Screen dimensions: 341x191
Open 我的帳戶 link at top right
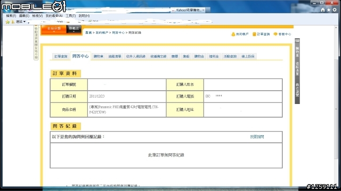[242, 34]
